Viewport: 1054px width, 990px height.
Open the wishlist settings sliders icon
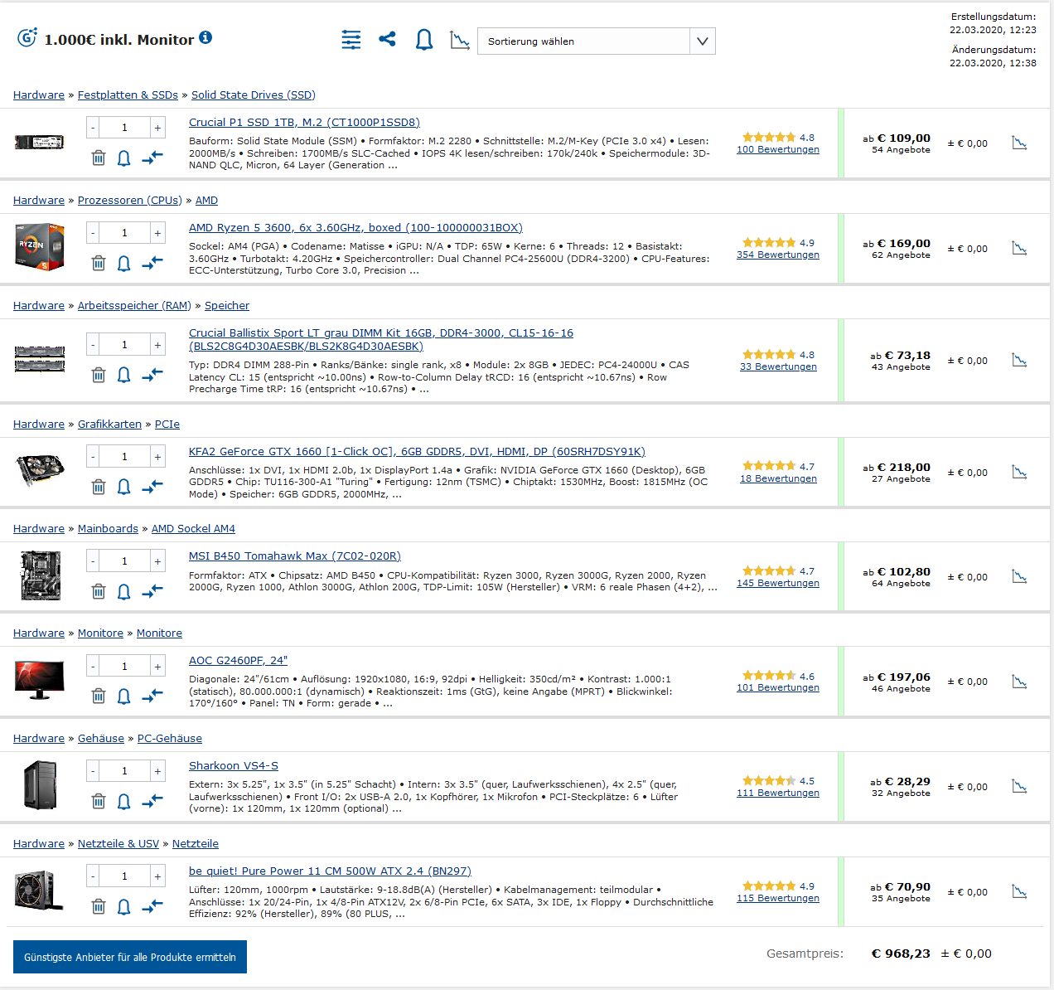351,40
